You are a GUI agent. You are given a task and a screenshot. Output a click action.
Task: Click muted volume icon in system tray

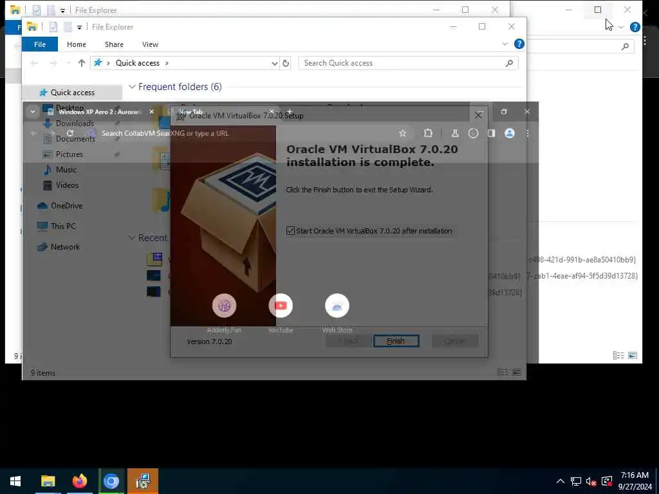click(x=591, y=481)
